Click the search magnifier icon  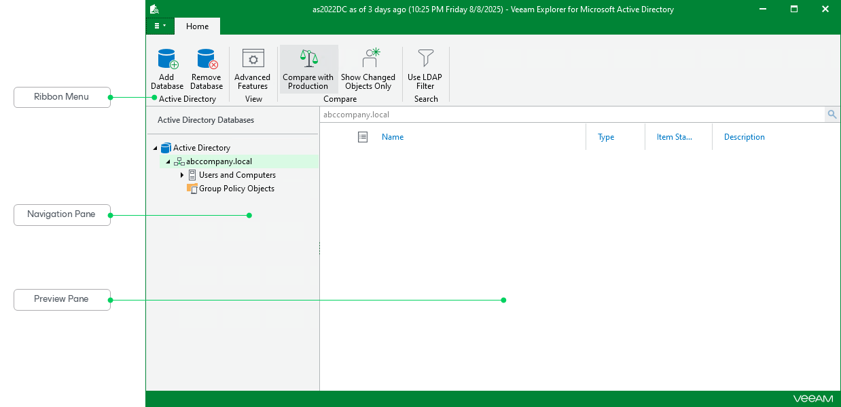[831, 114]
